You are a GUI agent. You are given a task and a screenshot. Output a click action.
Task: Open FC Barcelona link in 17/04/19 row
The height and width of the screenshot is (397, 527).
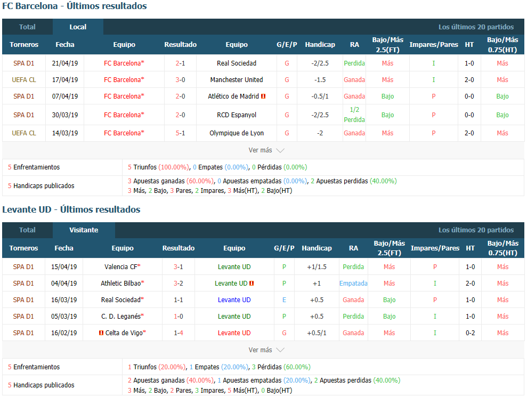tap(124, 80)
